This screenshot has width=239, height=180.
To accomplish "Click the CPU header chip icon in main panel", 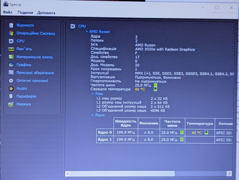I will [x=73, y=26].
